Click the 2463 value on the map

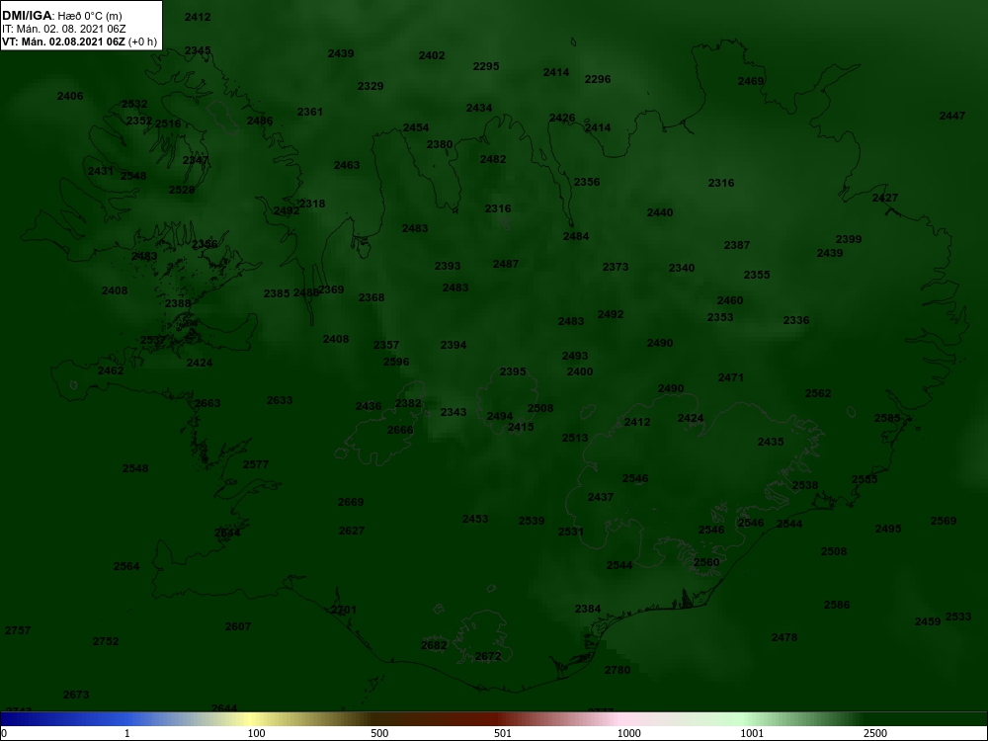point(347,165)
